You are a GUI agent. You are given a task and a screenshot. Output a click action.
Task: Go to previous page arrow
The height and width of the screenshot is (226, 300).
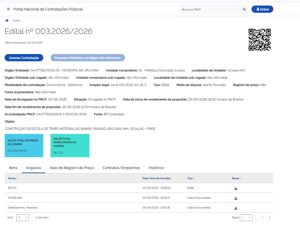[262, 217]
